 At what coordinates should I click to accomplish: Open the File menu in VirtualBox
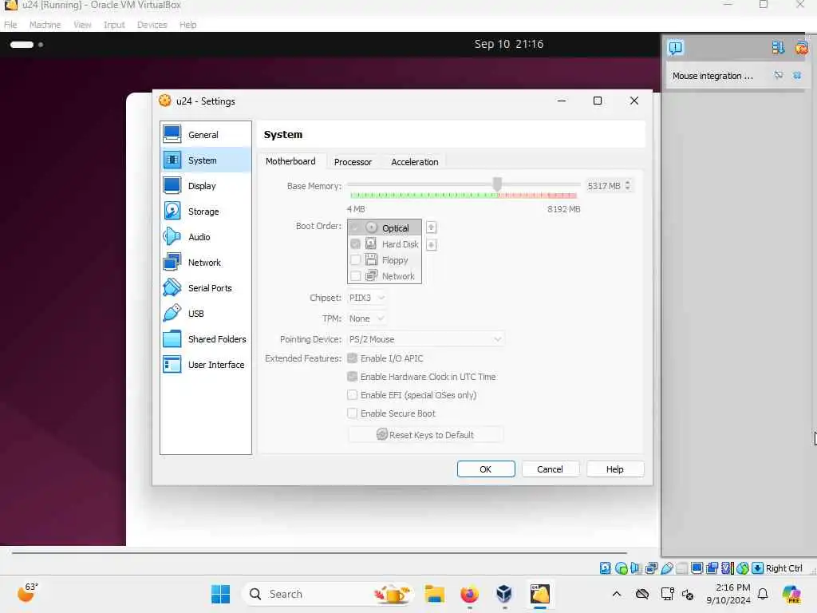(10, 25)
